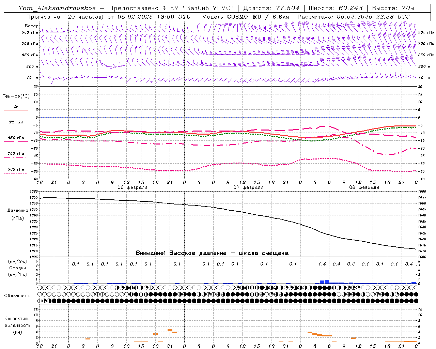Click the Td 2м dew point legend entry
Viewport: 436px width, 349px height.
16,122
